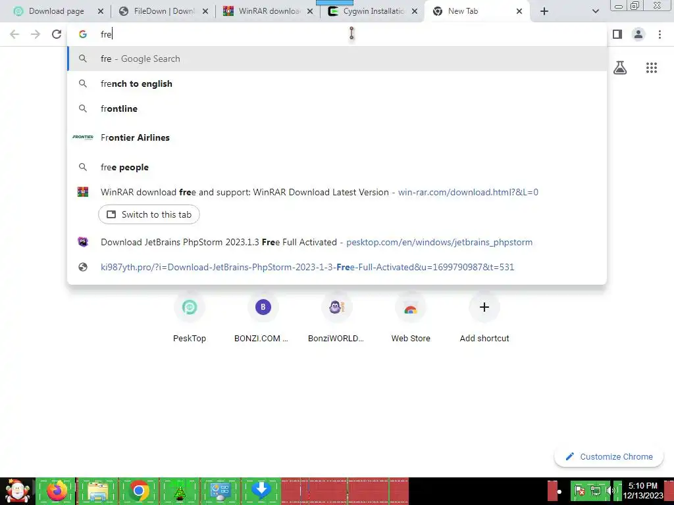The width and height of the screenshot is (674, 505).
Task: Open the ki987yth.pro URL suggestion
Action: click(x=337, y=267)
